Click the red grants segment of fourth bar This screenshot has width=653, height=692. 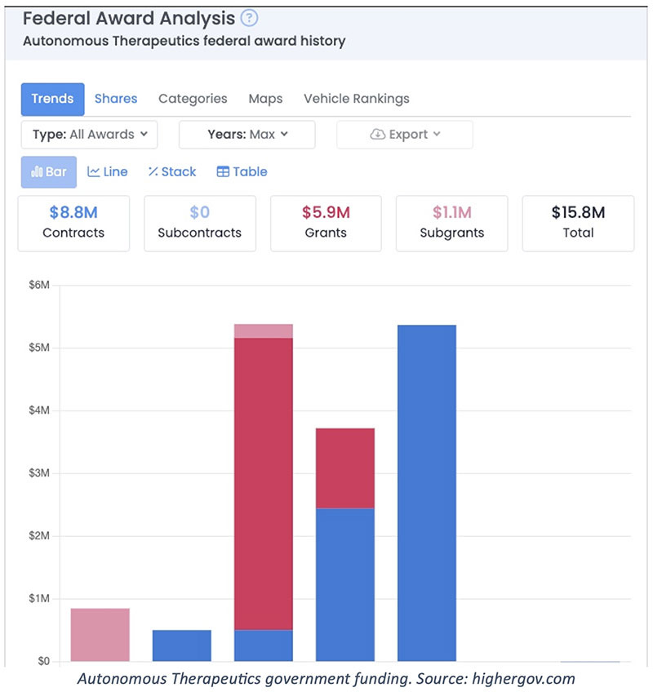tap(344, 468)
